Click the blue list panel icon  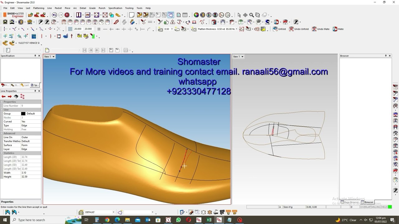[34, 36]
